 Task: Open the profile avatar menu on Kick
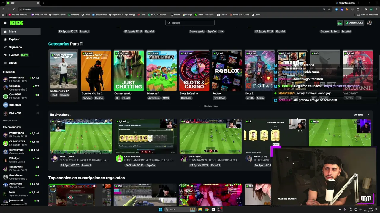(x=369, y=23)
